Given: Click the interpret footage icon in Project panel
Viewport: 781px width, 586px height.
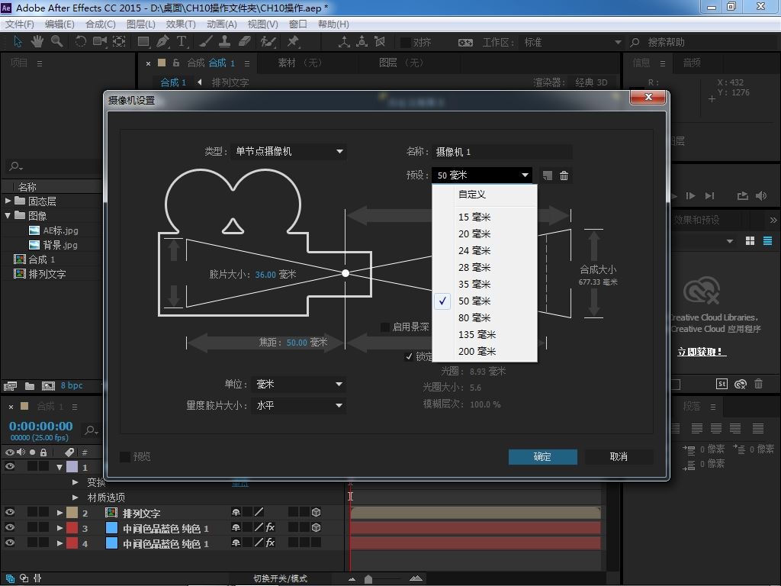Looking at the screenshot, I should (x=10, y=385).
